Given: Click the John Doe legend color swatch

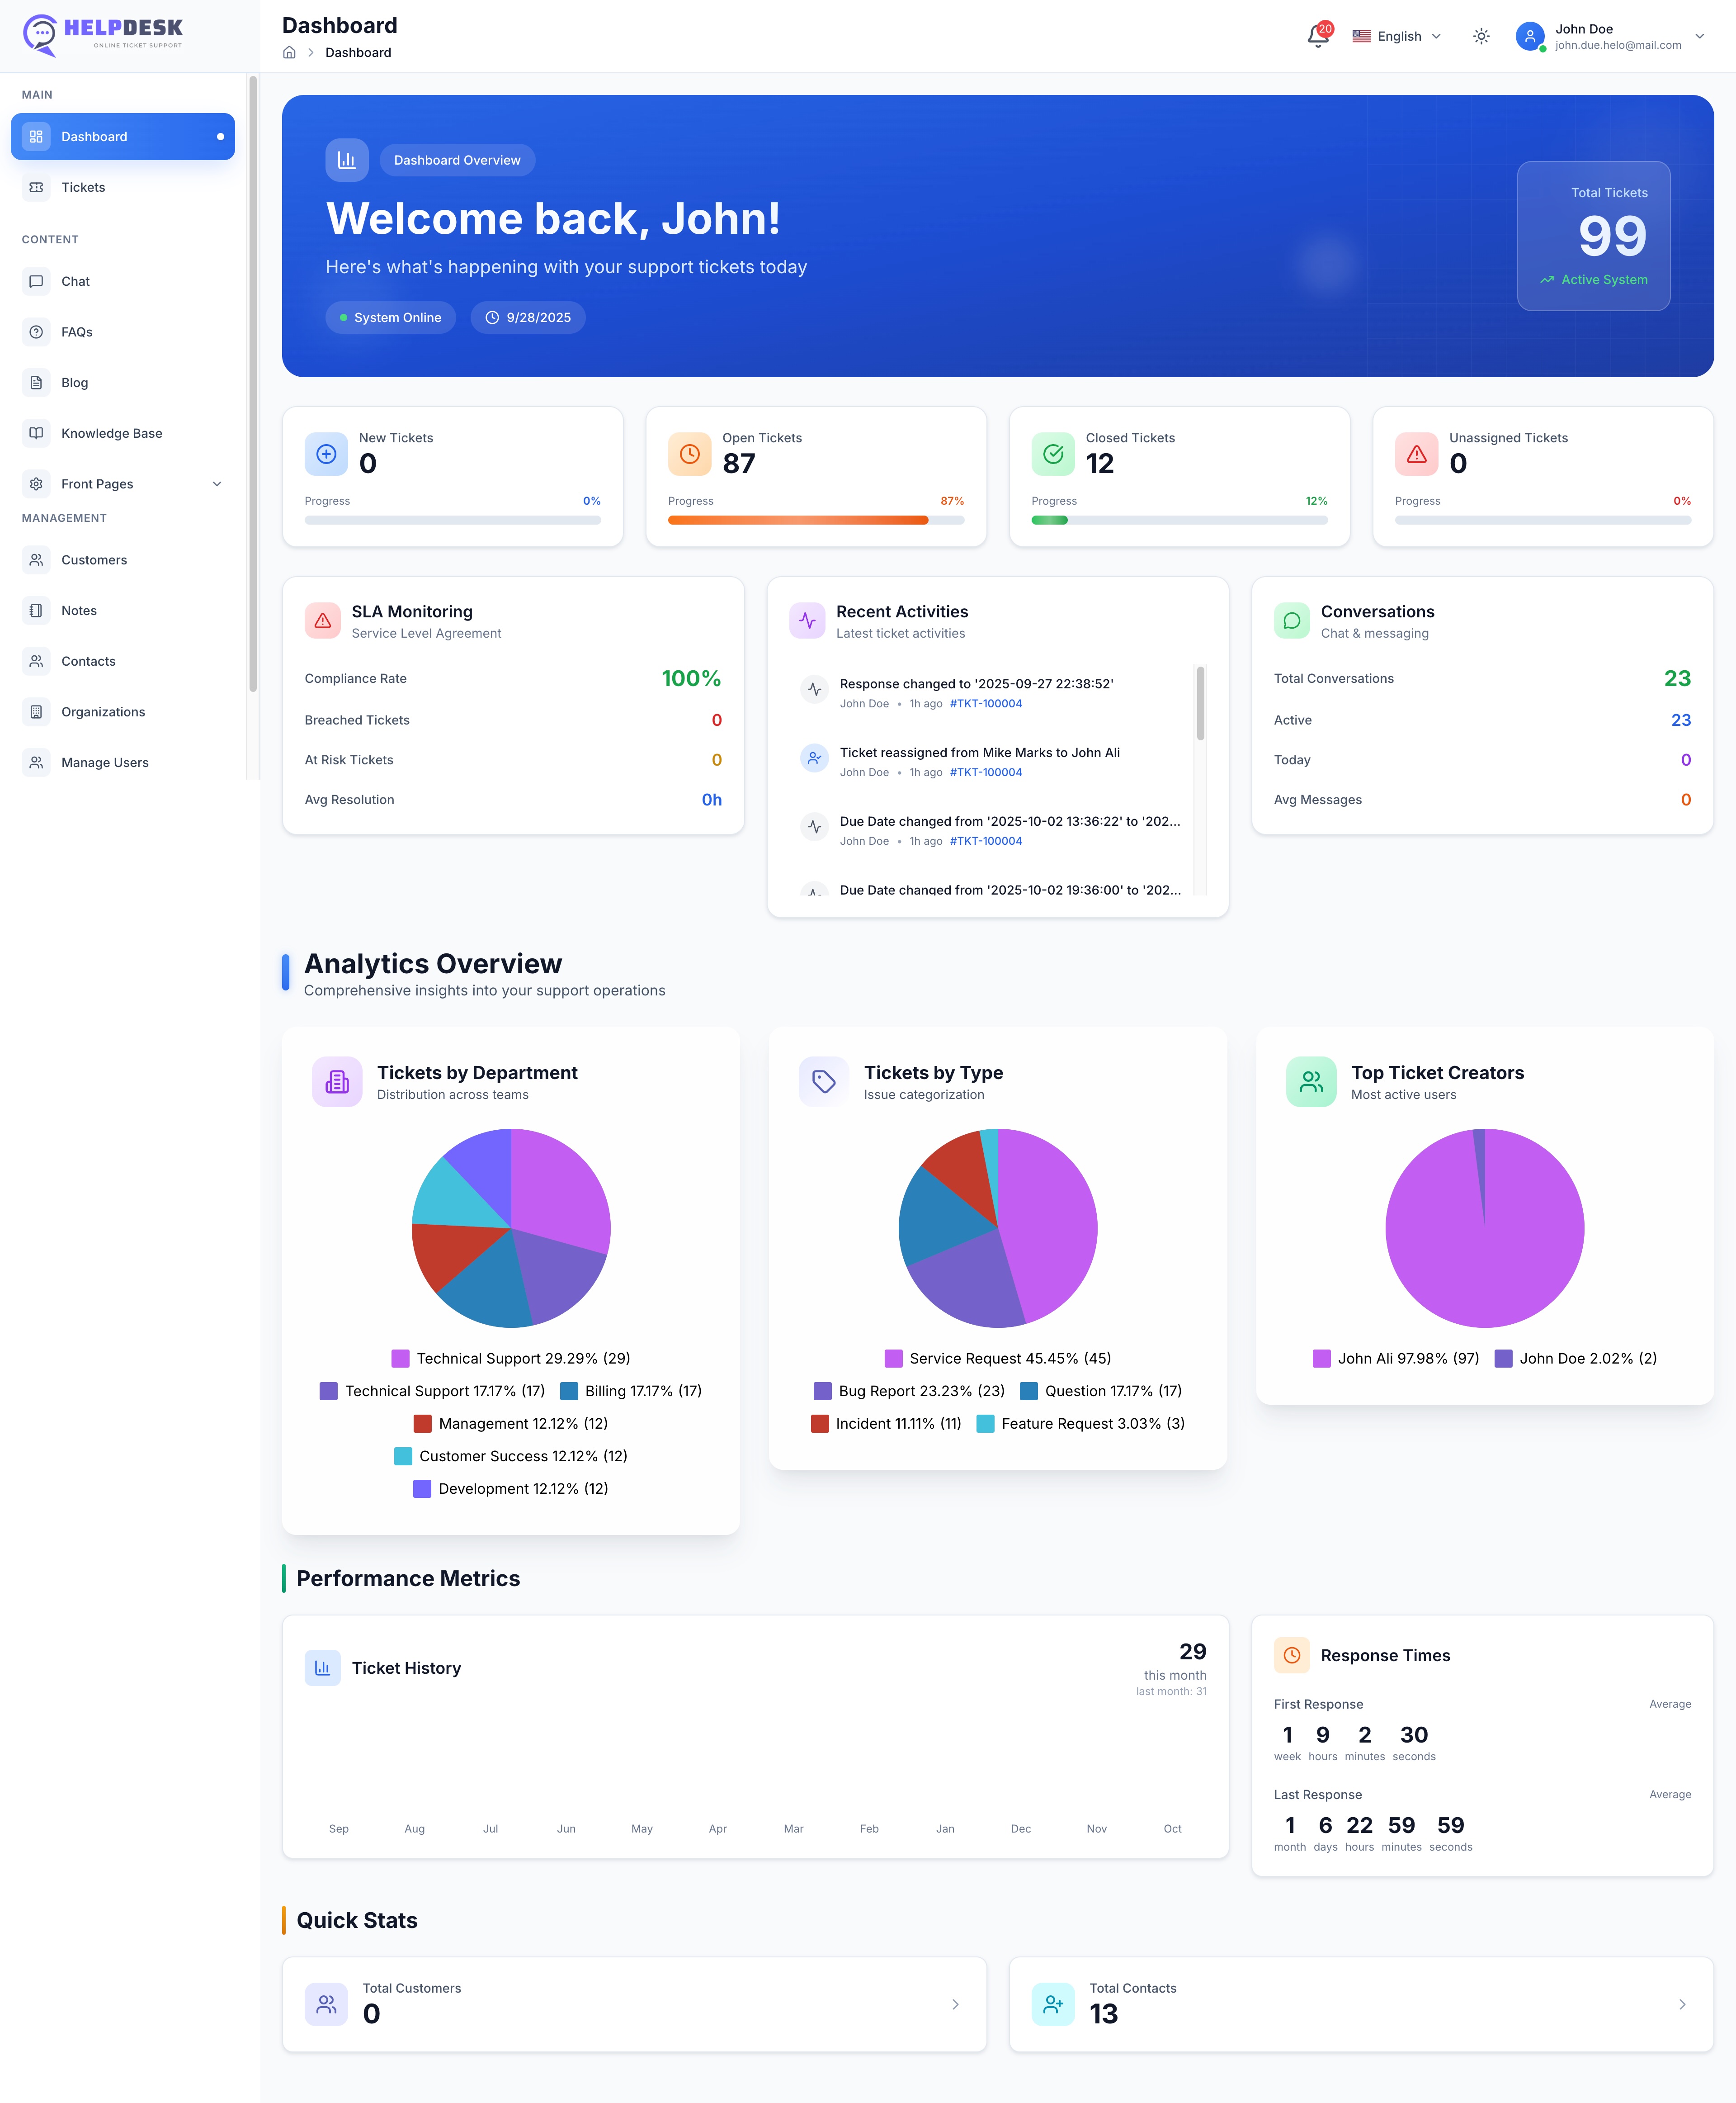Looking at the screenshot, I should coord(1503,1359).
